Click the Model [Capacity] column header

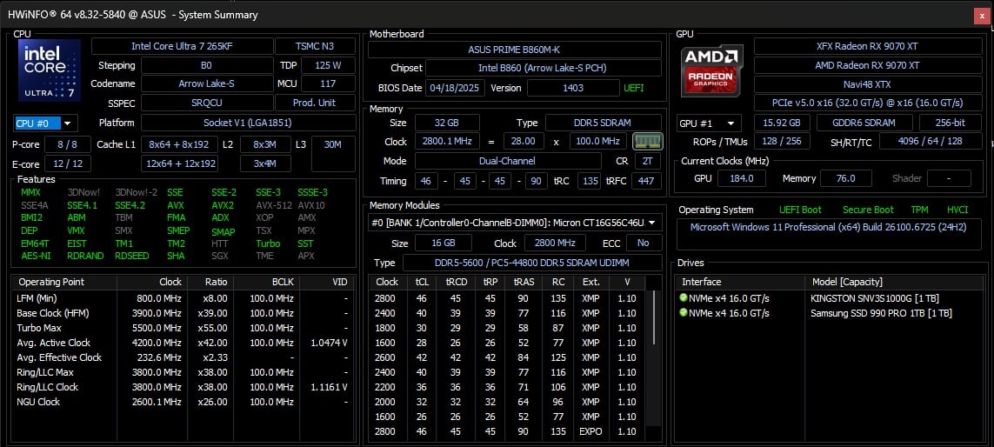pos(895,282)
